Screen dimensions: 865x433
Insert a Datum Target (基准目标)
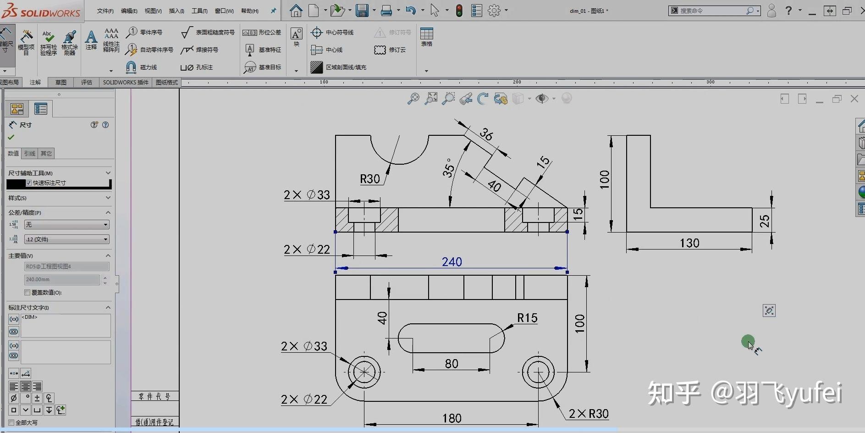[263, 67]
